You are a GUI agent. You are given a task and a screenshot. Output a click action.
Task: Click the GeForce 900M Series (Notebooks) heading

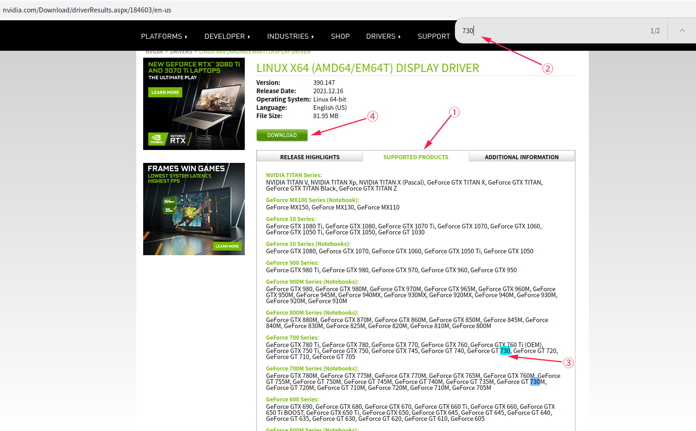[312, 281]
